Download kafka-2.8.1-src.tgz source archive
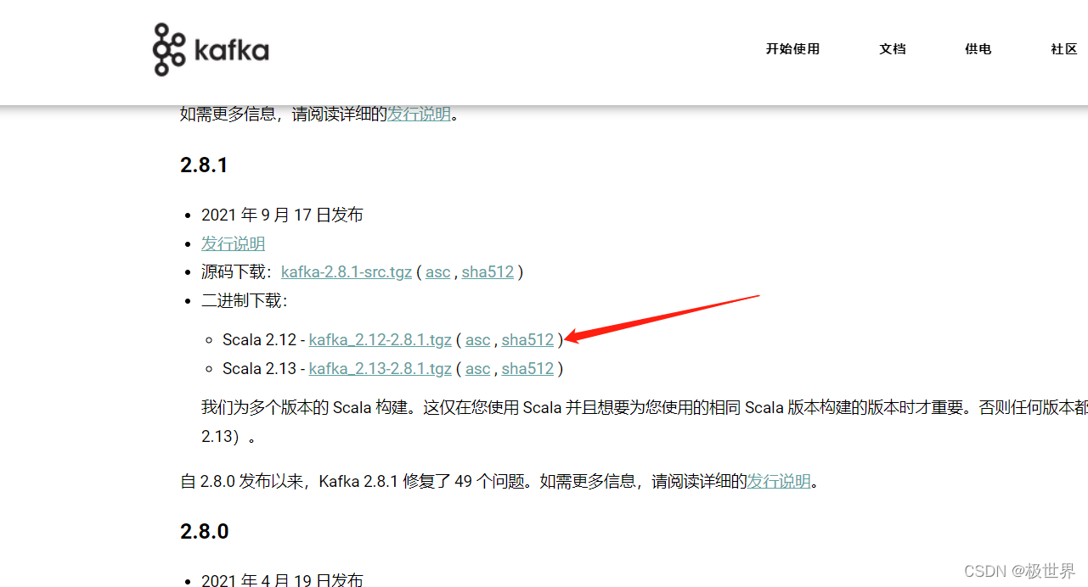The image size is (1088, 587). point(347,272)
